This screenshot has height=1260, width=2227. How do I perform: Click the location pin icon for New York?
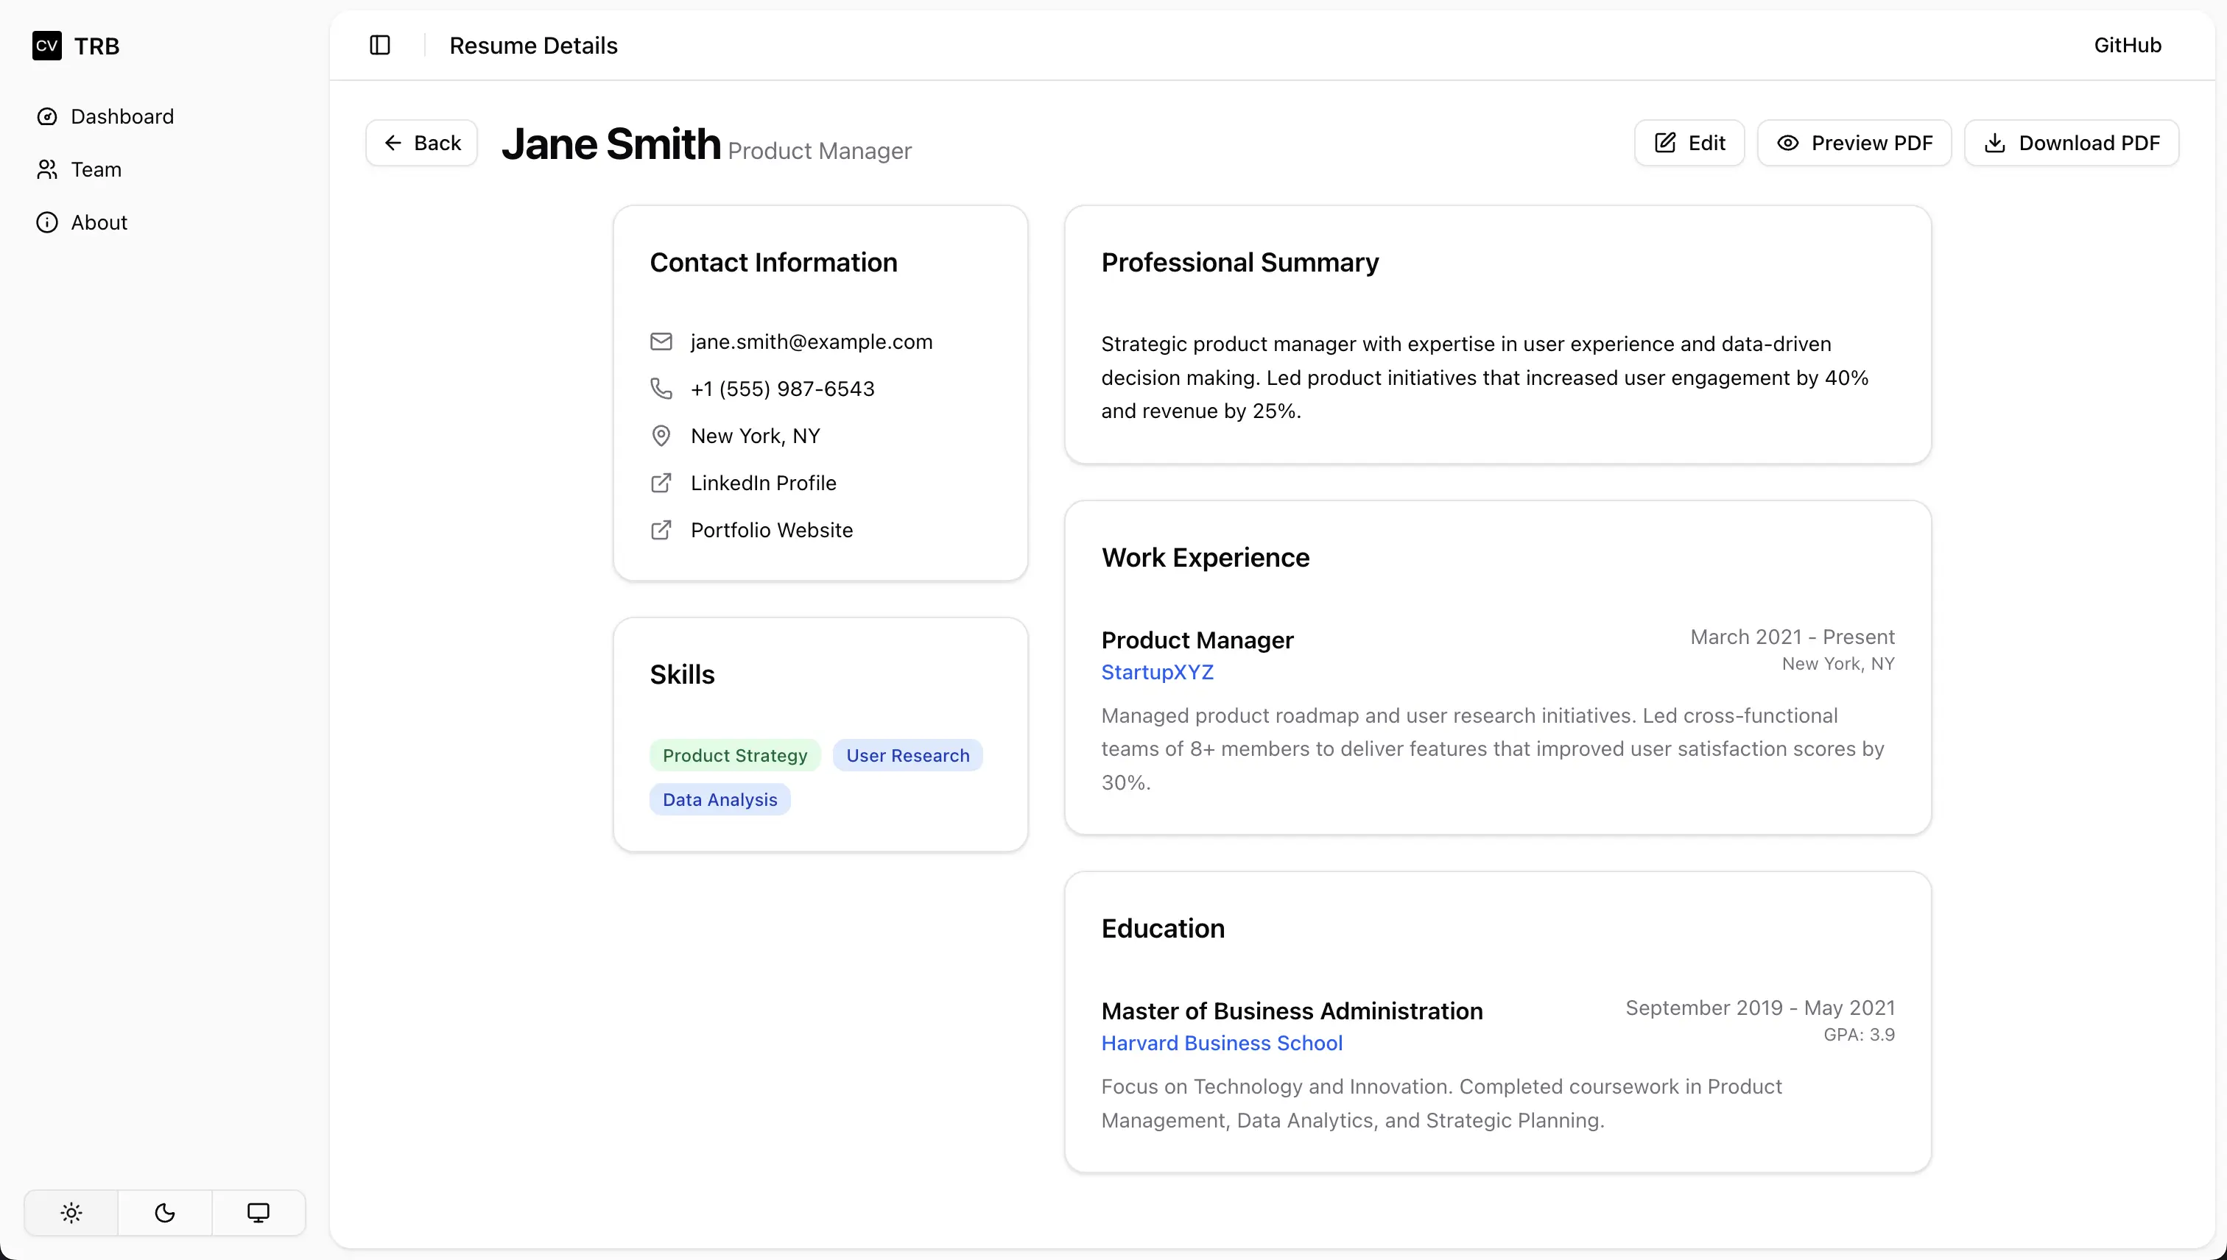coord(661,435)
